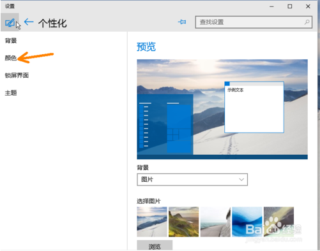
Task: Open the 锁屏界面 settings section
Action: tap(17, 75)
